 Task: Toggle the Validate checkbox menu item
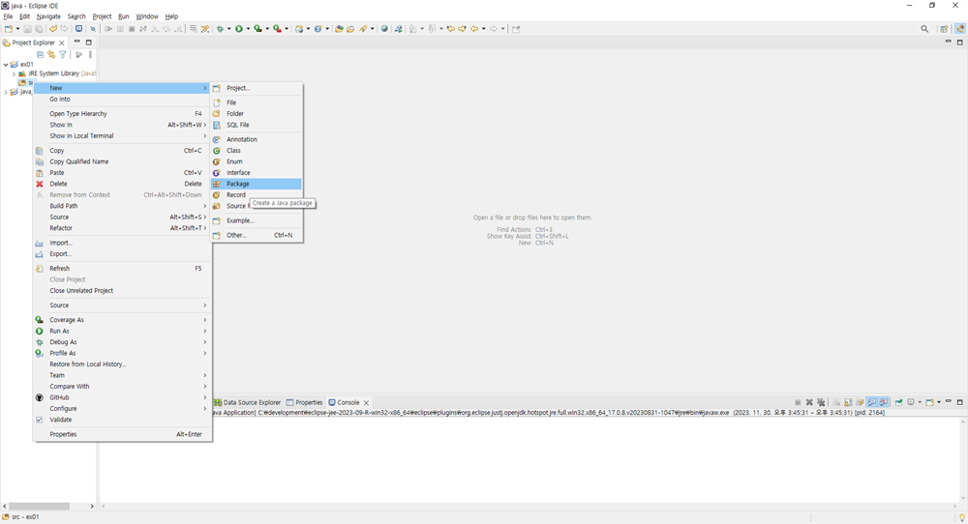tap(122, 420)
